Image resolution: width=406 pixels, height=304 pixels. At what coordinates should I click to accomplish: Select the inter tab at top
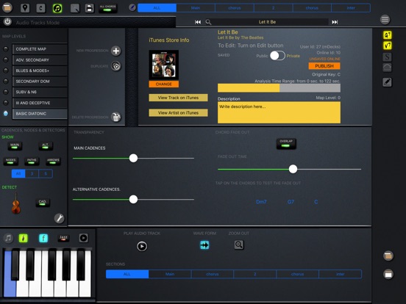351,8
